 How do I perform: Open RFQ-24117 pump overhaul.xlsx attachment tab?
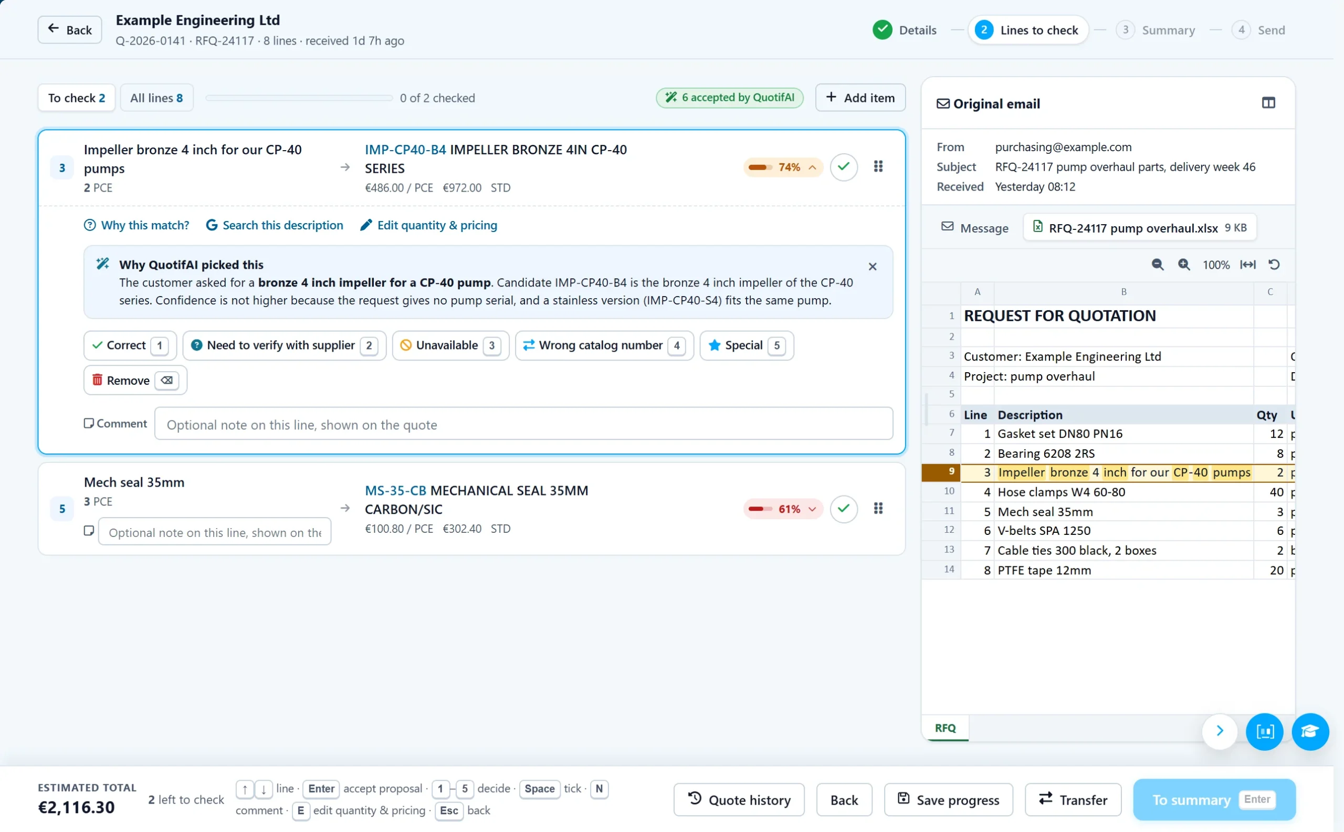1139,228
